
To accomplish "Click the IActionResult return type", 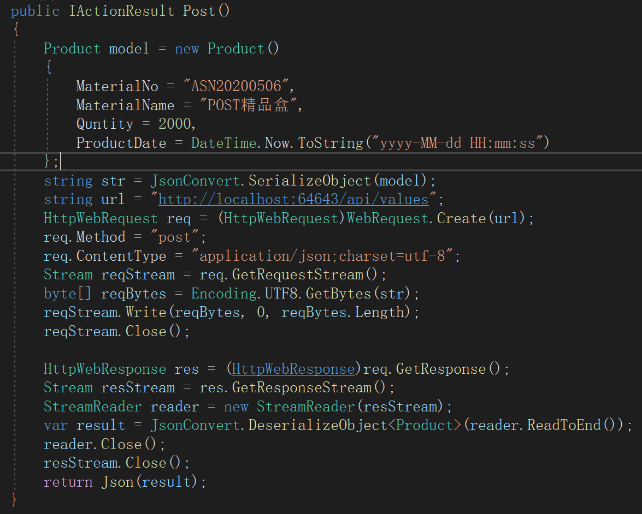I will tap(121, 10).
